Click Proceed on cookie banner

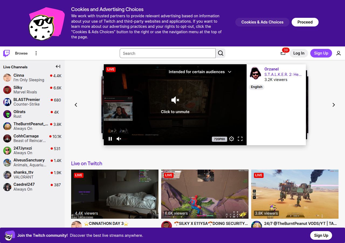coord(305,22)
